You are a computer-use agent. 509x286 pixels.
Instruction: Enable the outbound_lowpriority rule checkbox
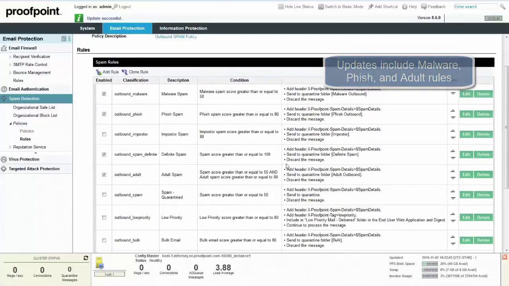(104, 218)
